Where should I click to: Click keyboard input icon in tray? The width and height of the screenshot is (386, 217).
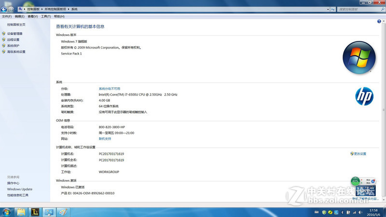(317, 212)
